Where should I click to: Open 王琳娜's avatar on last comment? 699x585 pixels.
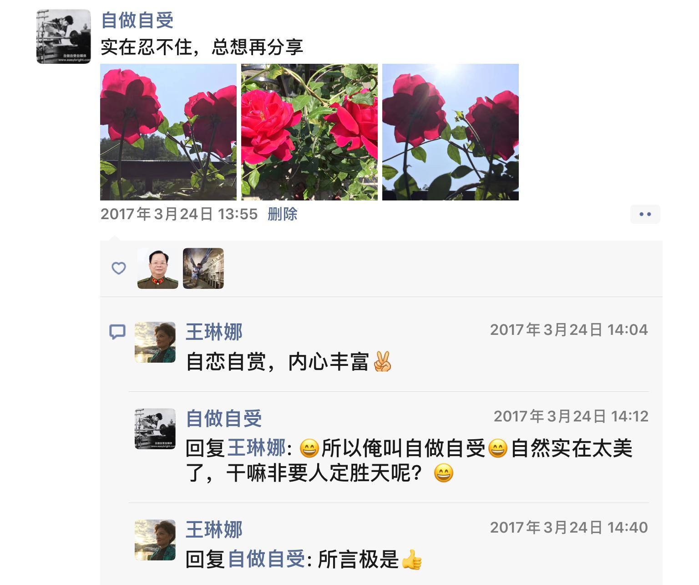point(155,540)
